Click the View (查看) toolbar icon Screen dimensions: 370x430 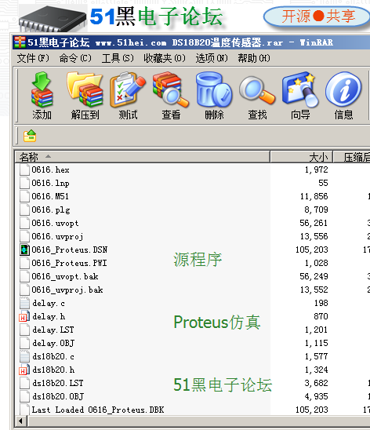tap(171, 96)
